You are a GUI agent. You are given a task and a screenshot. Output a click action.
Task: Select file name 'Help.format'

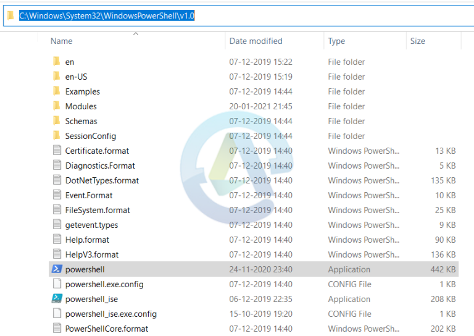pyautogui.click(x=87, y=240)
